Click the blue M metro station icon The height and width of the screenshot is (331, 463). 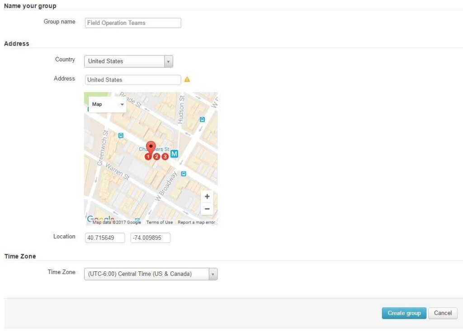[175, 154]
